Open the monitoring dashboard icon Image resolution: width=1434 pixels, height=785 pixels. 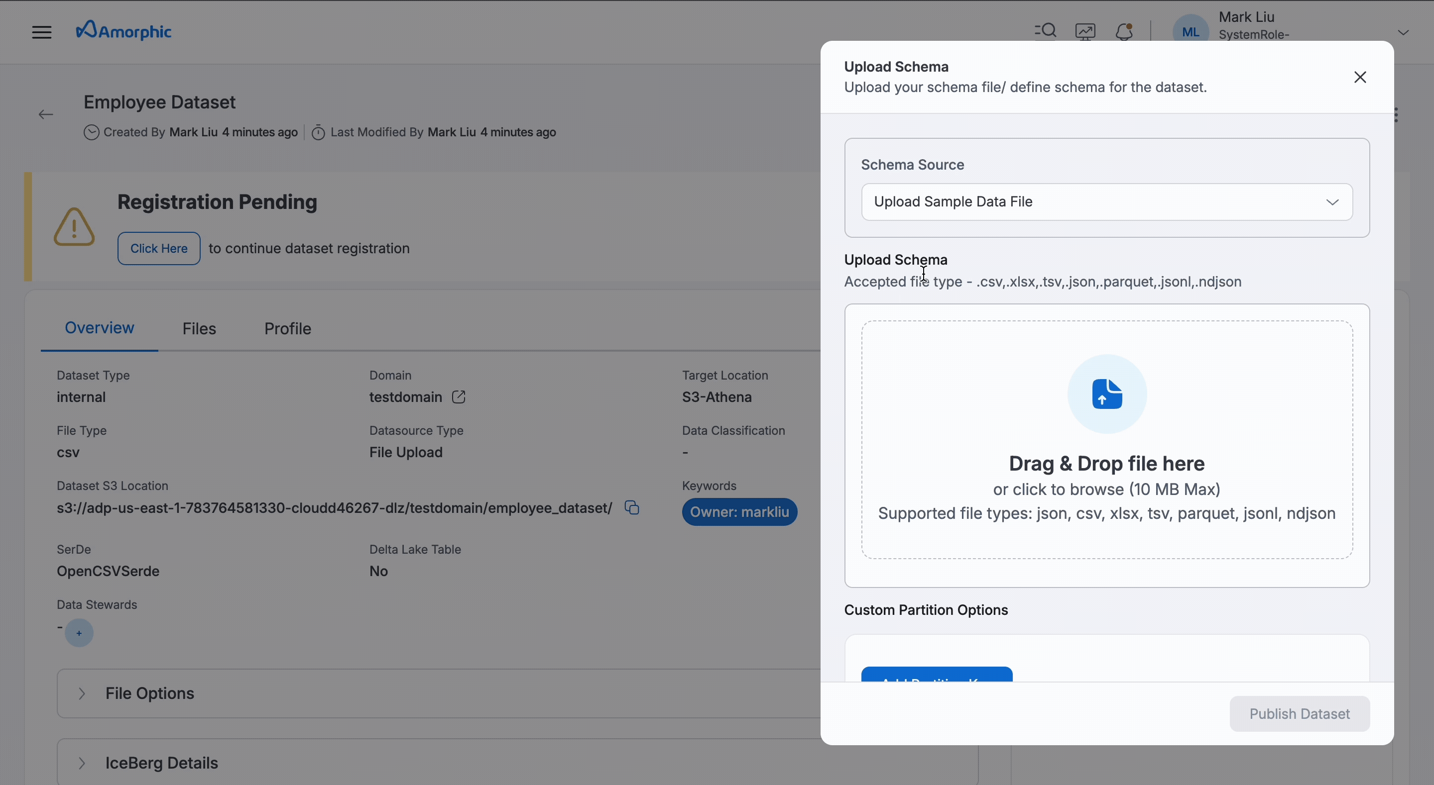pos(1085,31)
